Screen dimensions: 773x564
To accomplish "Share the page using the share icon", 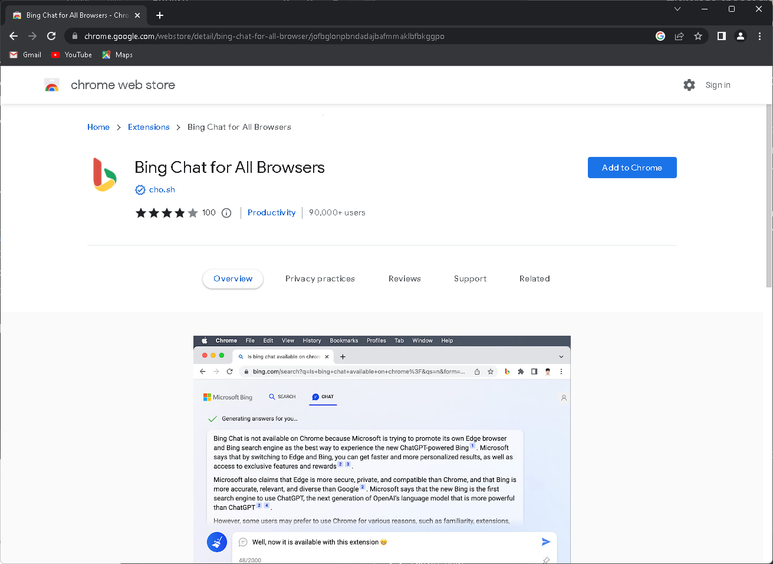I will tap(679, 36).
